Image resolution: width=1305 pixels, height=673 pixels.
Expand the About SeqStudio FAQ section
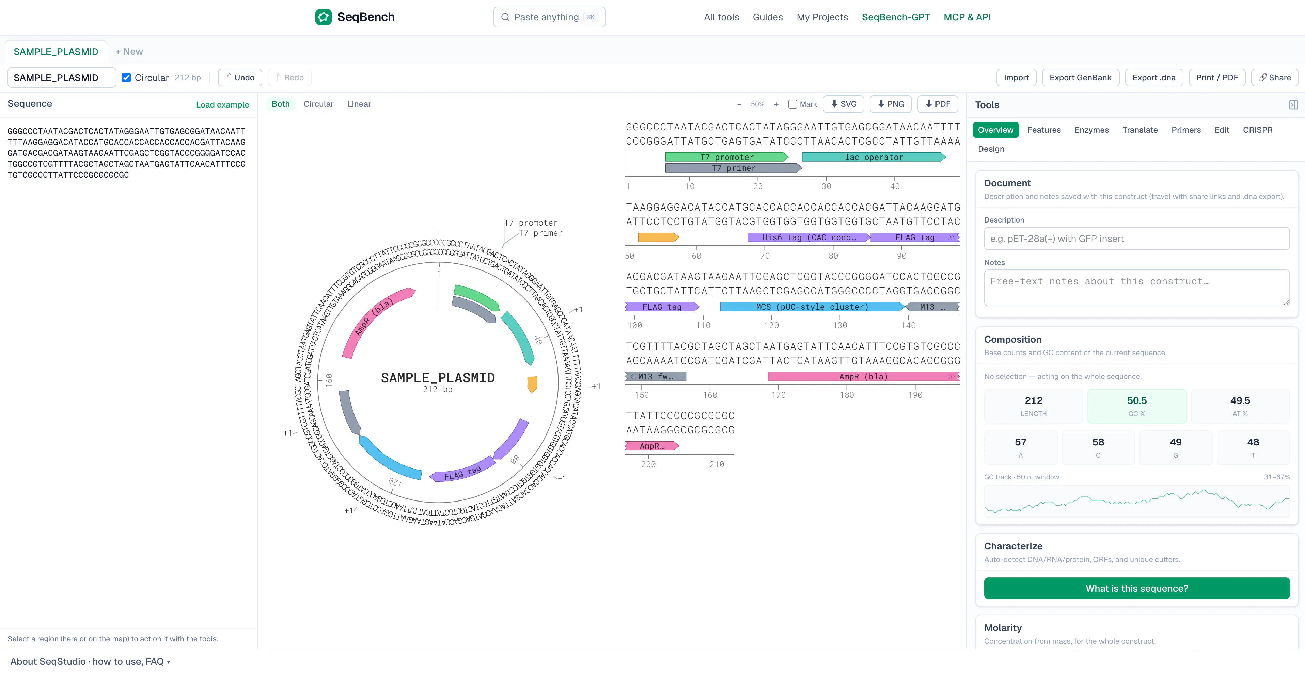[x=90, y=661]
